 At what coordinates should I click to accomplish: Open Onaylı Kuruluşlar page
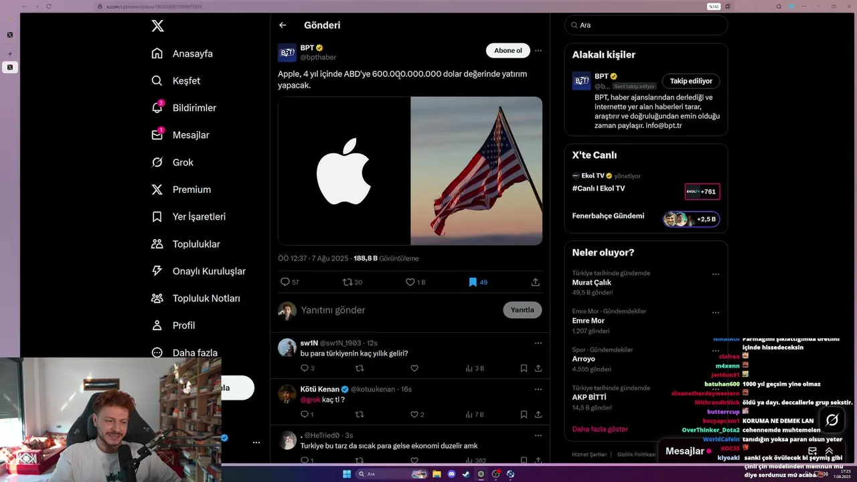199,271
